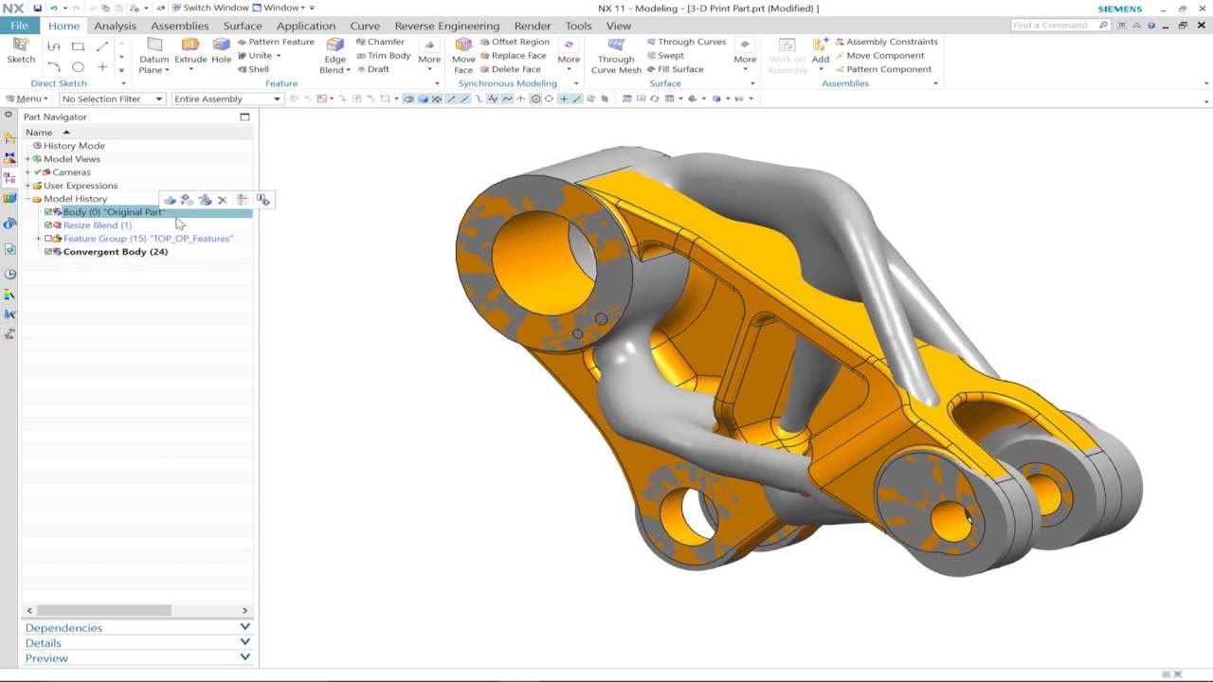Click last icon in the popup shortcut toolbar

click(x=263, y=200)
